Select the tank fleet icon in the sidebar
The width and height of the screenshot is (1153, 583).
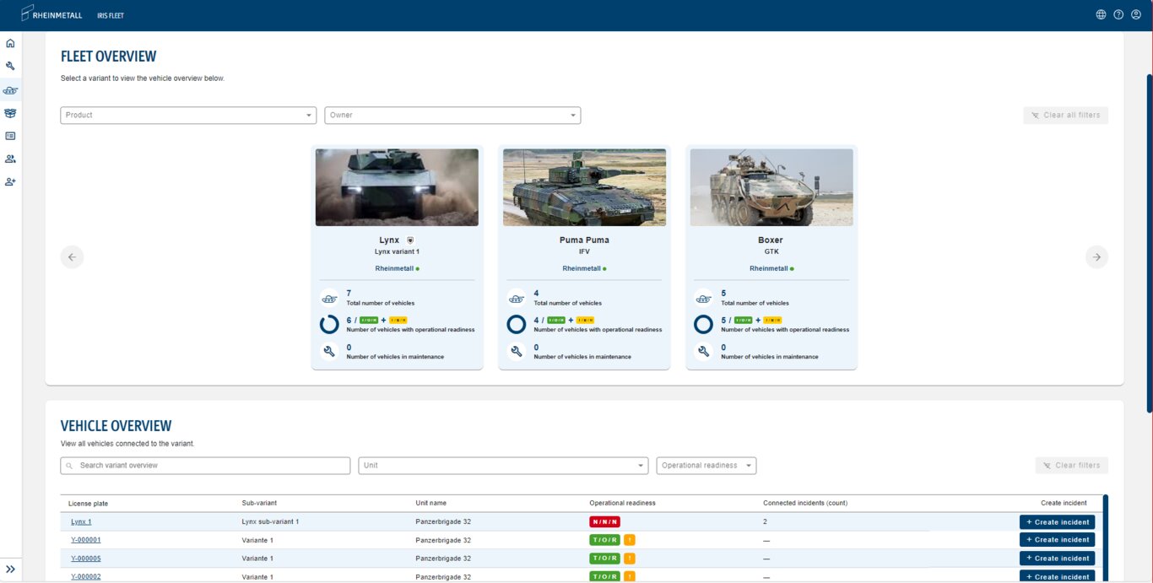[x=10, y=89]
